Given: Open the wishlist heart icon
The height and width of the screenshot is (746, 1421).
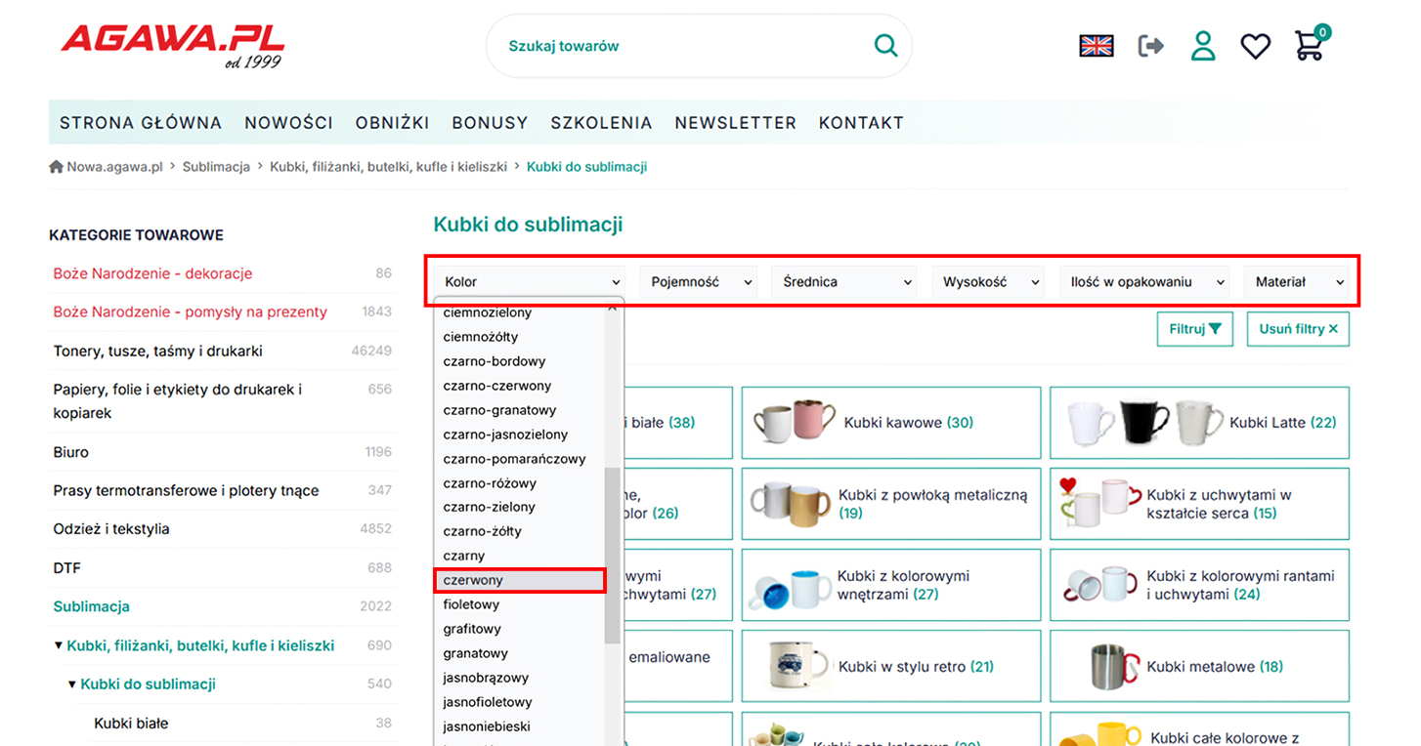Looking at the screenshot, I should click(1255, 46).
